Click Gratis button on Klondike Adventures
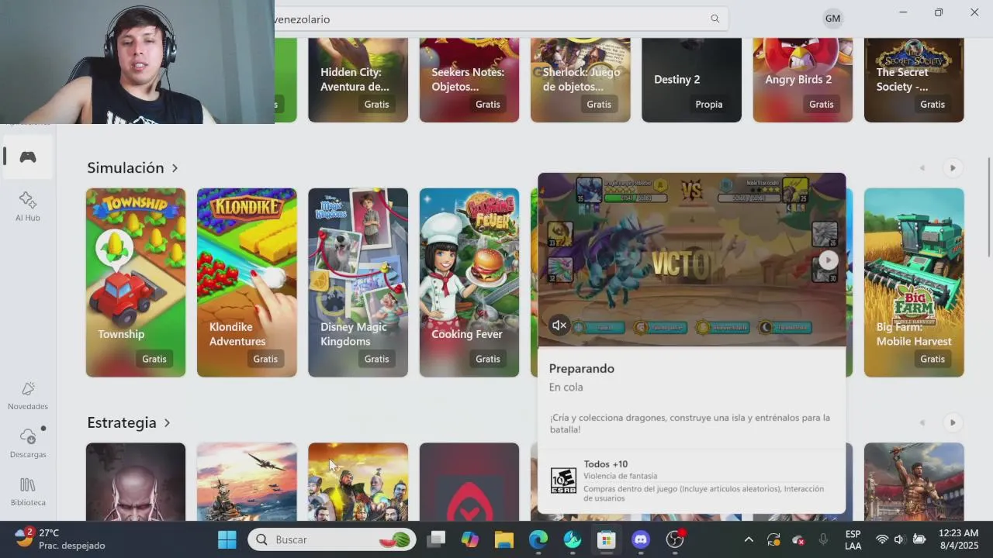Viewport: 993px width, 558px height. tap(265, 359)
